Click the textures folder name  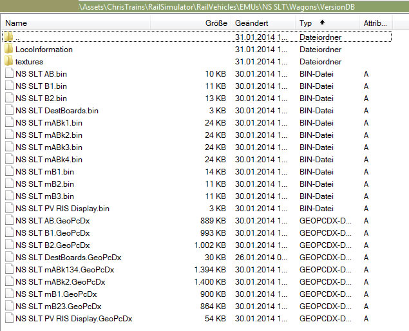[x=29, y=62]
